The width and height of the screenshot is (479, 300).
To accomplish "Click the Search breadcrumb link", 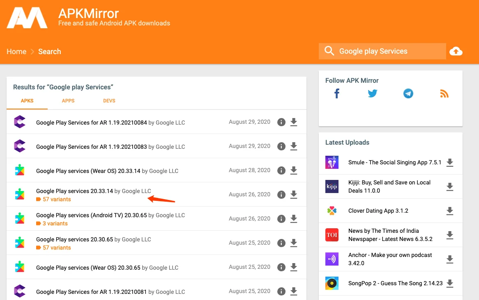I will (49, 52).
